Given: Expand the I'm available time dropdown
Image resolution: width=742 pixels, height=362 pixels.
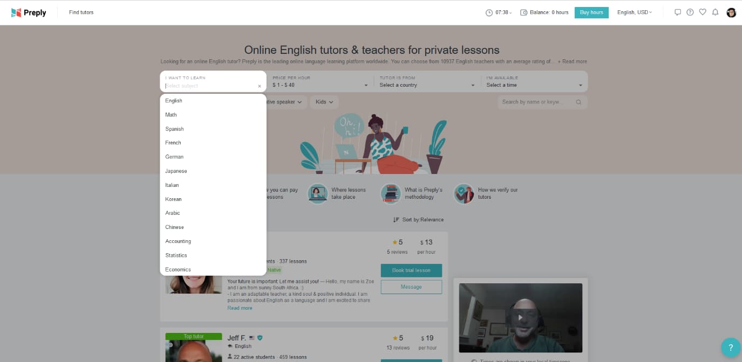Looking at the screenshot, I should click(534, 82).
